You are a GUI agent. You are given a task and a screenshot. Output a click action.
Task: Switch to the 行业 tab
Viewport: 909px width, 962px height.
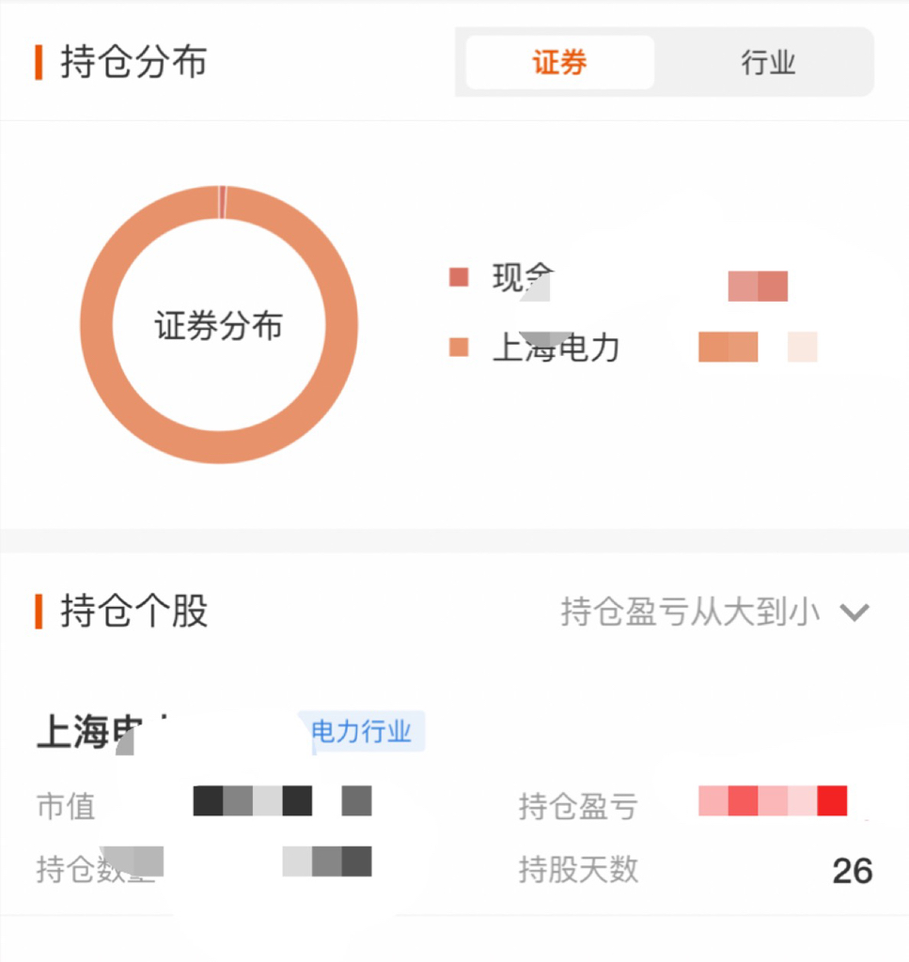767,63
